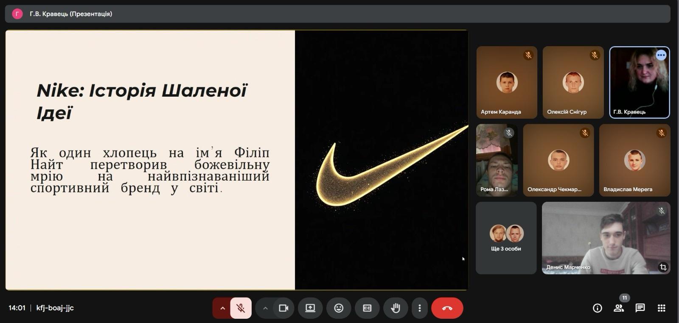Click the name label 'Артем Каранда'

501,112
